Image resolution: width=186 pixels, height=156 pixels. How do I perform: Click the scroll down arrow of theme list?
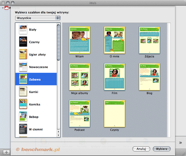click(58, 135)
